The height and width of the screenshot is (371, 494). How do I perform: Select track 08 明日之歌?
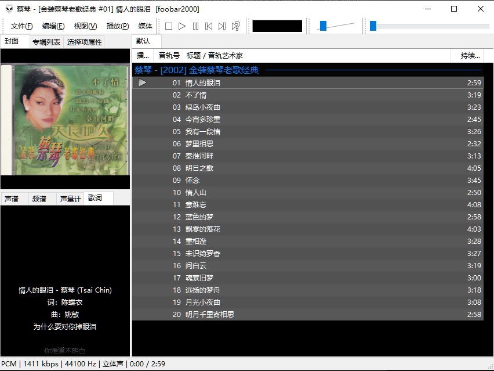308,168
